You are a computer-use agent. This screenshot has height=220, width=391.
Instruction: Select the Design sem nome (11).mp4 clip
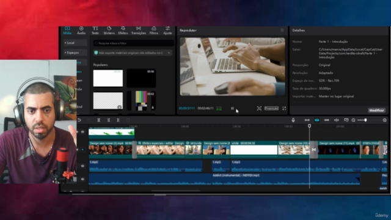point(339,149)
